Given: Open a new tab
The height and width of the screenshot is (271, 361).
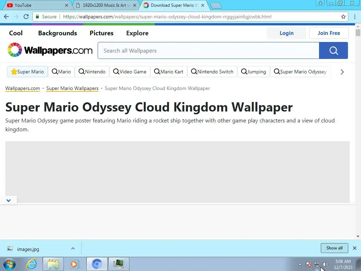Looking at the screenshot, I should (216, 6).
